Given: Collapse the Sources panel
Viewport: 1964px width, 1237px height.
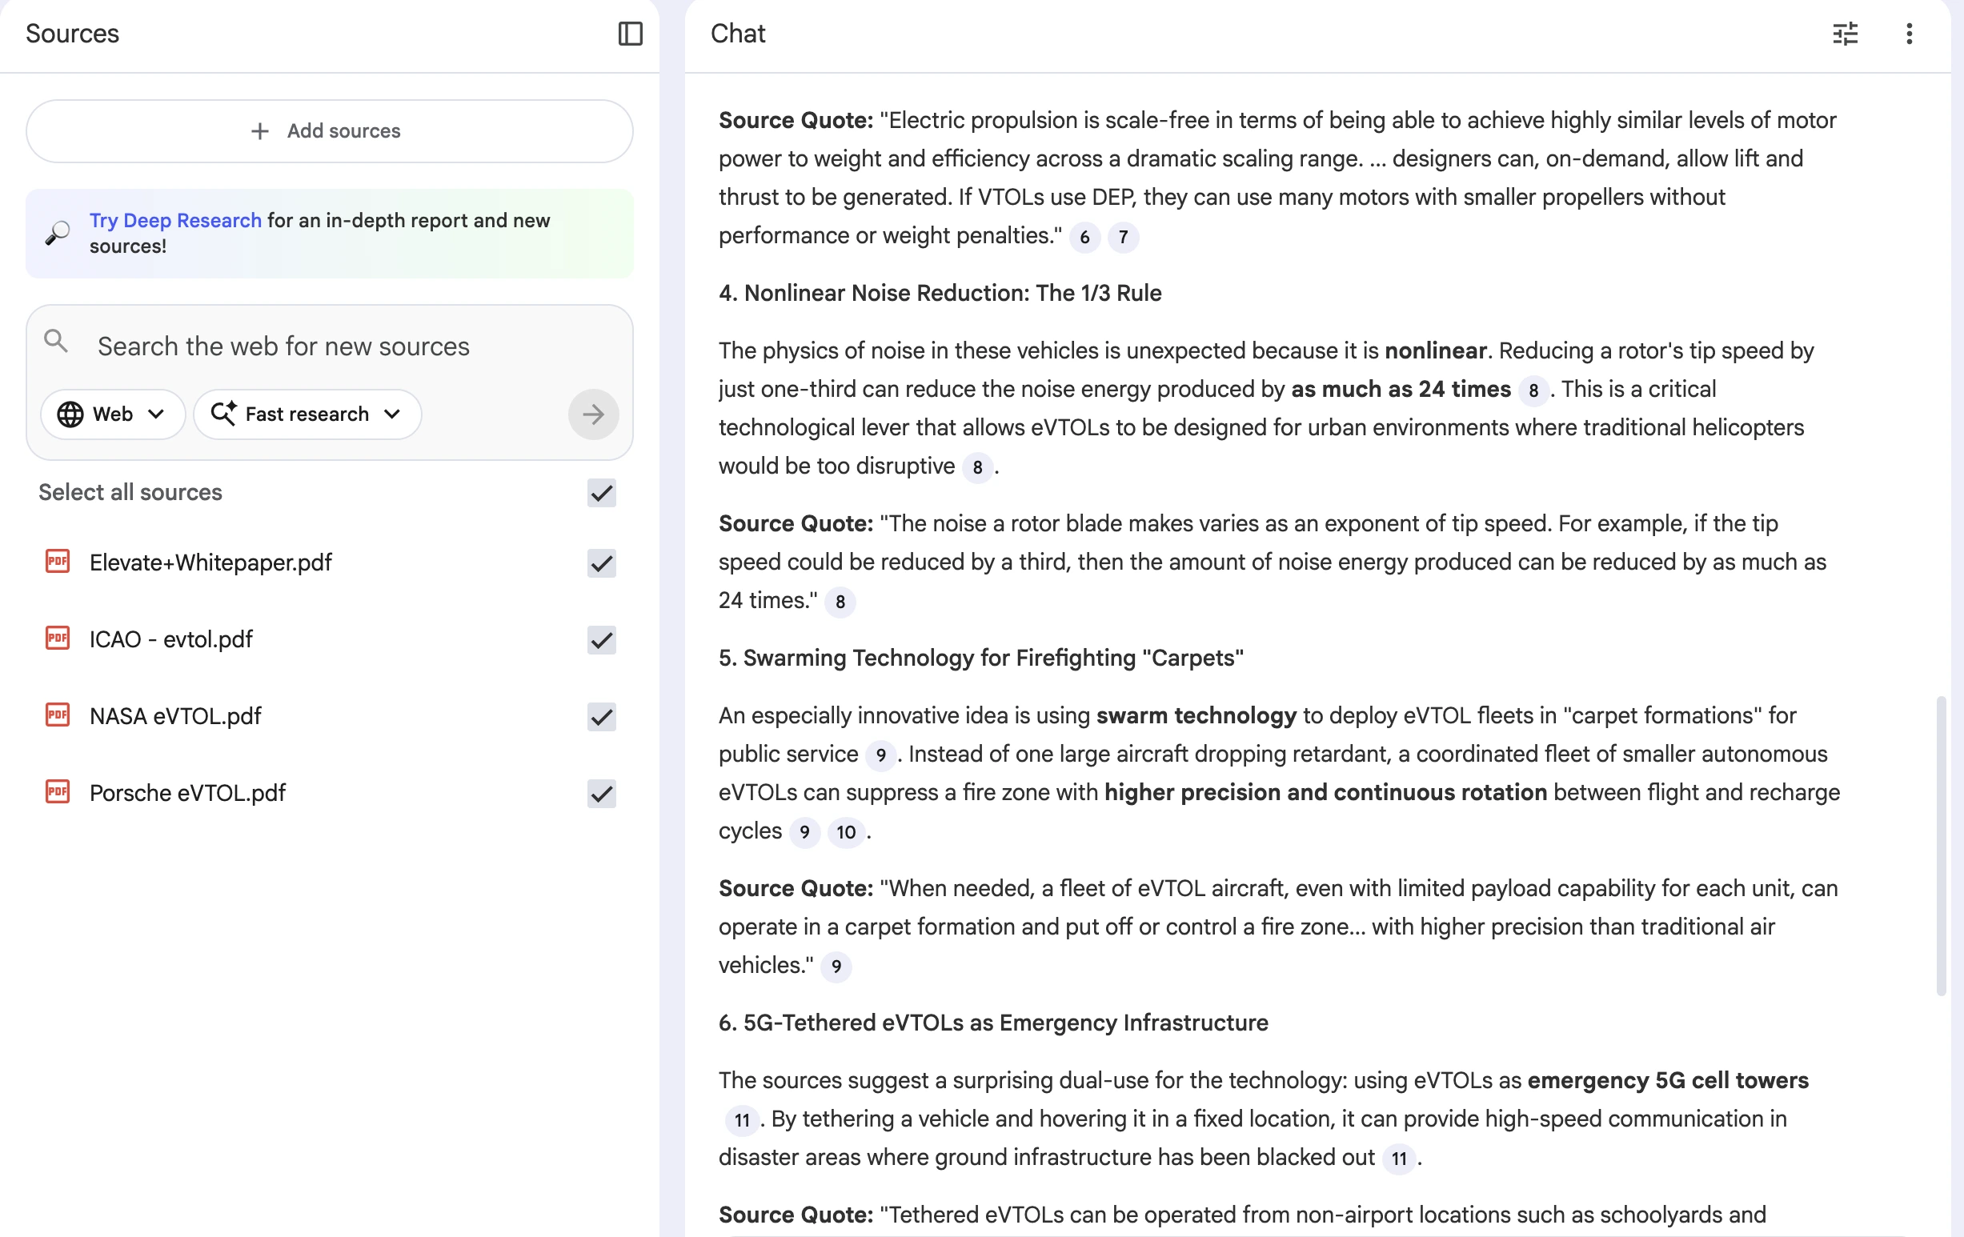Looking at the screenshot, I should (630, 34).
